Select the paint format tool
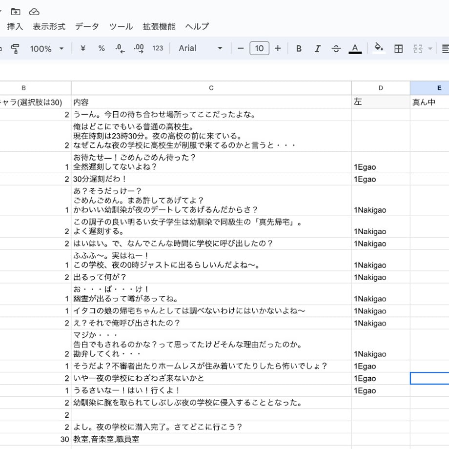 click(15, 49)
